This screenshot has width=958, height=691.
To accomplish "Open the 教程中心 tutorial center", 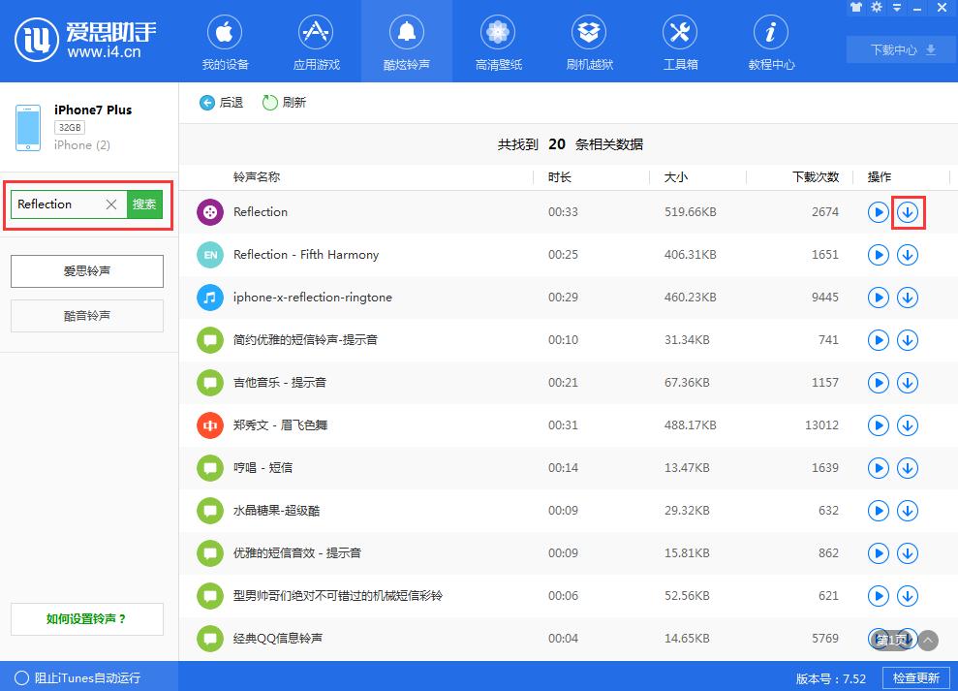I will point(769,41).
